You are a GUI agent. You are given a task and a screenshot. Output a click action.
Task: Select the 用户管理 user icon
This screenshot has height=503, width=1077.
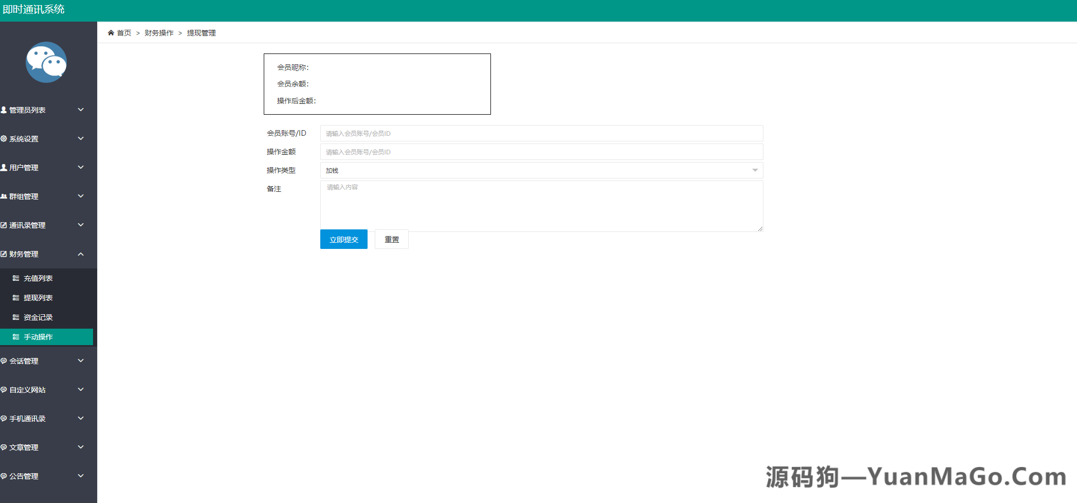coord(4,167)
